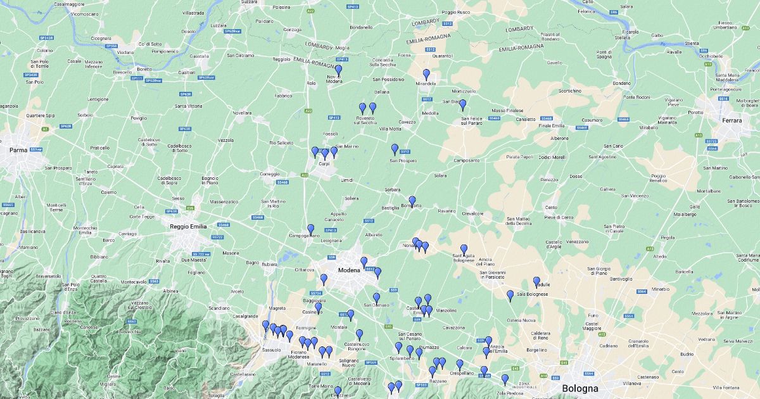The width and height of the screenshot is (760, 399).
Task: Select the marker next to Sala Bolognese
Action: pyautogui.click(x=510, y=296)
